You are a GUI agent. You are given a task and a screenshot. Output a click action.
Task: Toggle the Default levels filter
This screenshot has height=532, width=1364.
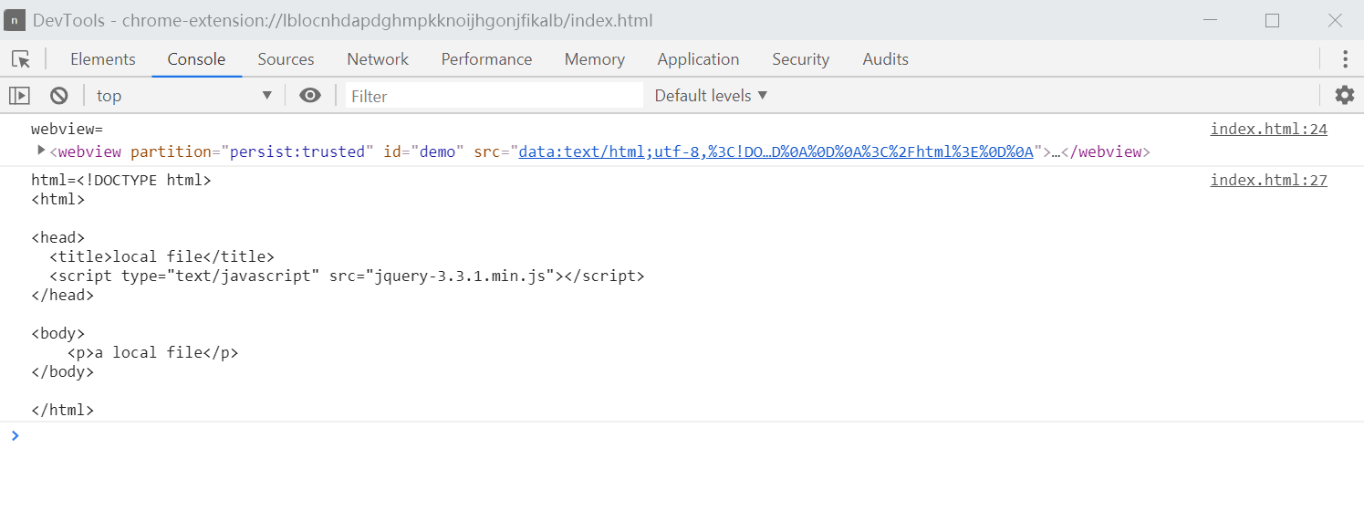point(710,95)
